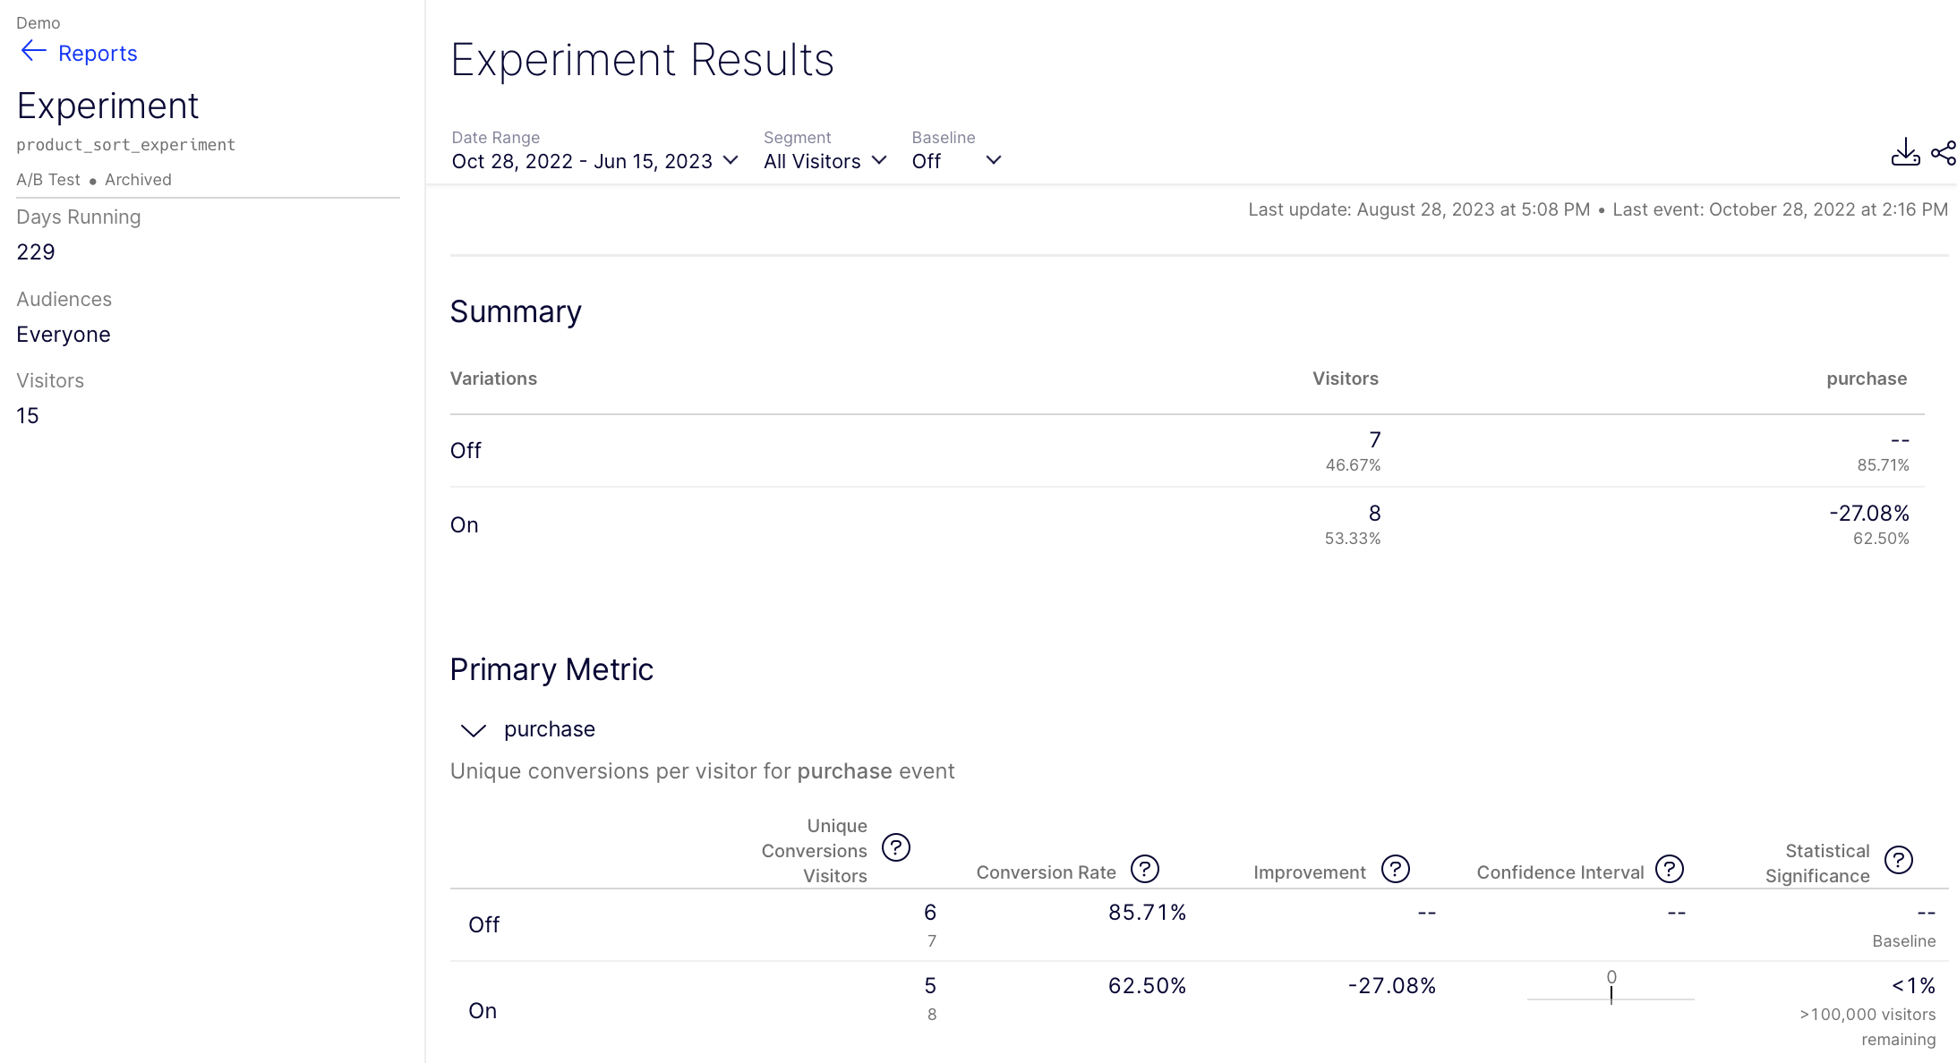Select the Off variation row in Summary
The image size is (1957, 1063).
coord(1187,451)
